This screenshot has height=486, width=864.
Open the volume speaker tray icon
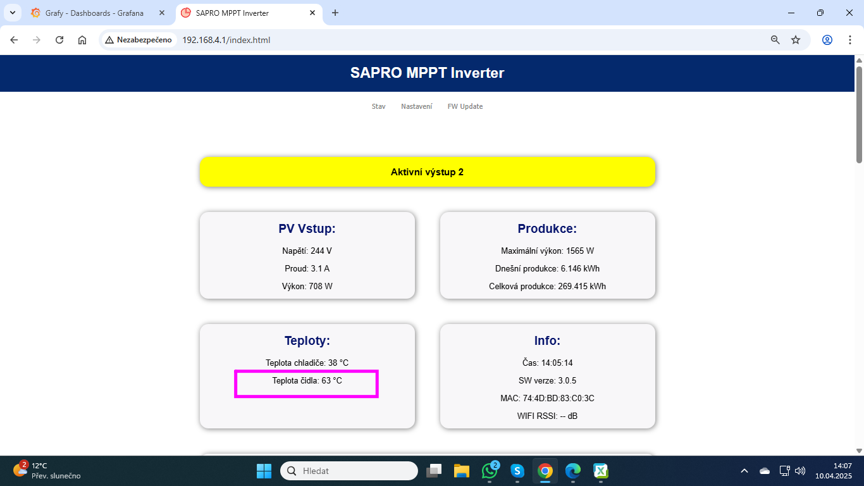(800, 471)
